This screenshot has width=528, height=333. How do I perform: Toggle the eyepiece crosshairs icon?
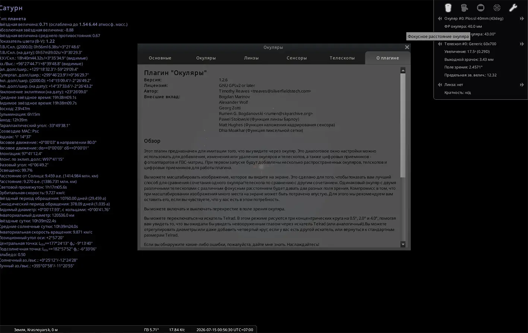(464, 7)
